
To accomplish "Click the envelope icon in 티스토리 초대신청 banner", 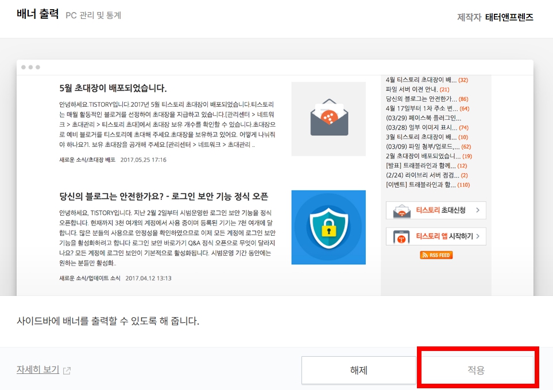I will (x=402, y=211).
